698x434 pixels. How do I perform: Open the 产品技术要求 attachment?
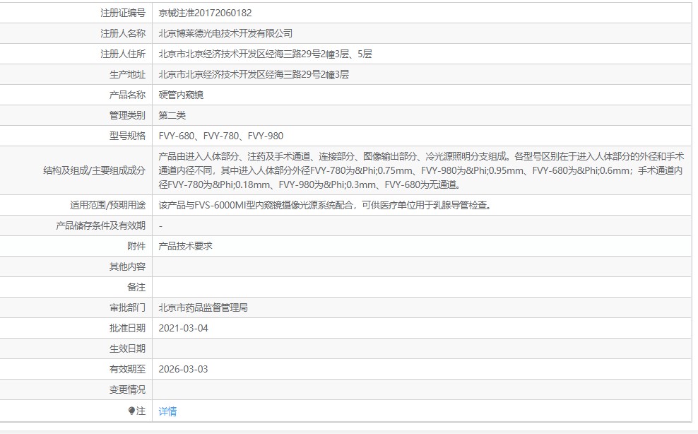click(x=185, y=246)
